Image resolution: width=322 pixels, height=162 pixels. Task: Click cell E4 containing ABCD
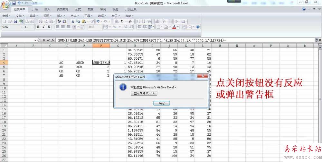(84, 63)
